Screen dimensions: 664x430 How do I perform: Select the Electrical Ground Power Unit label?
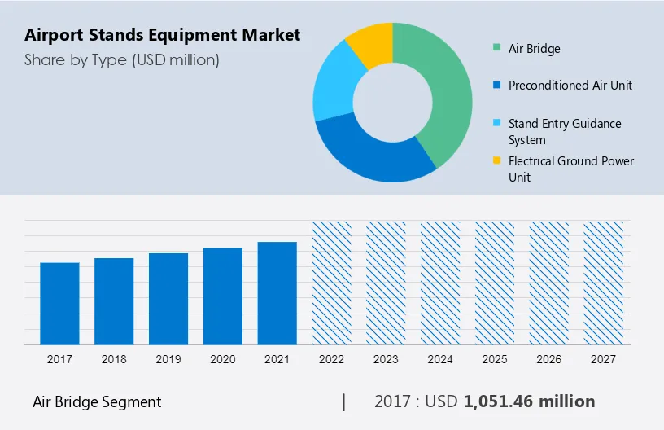click(x=571, y=169)
